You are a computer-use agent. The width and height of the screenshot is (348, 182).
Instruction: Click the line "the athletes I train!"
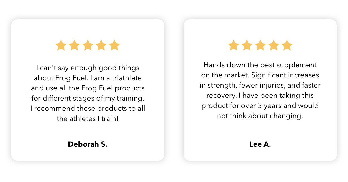(88, 119)
